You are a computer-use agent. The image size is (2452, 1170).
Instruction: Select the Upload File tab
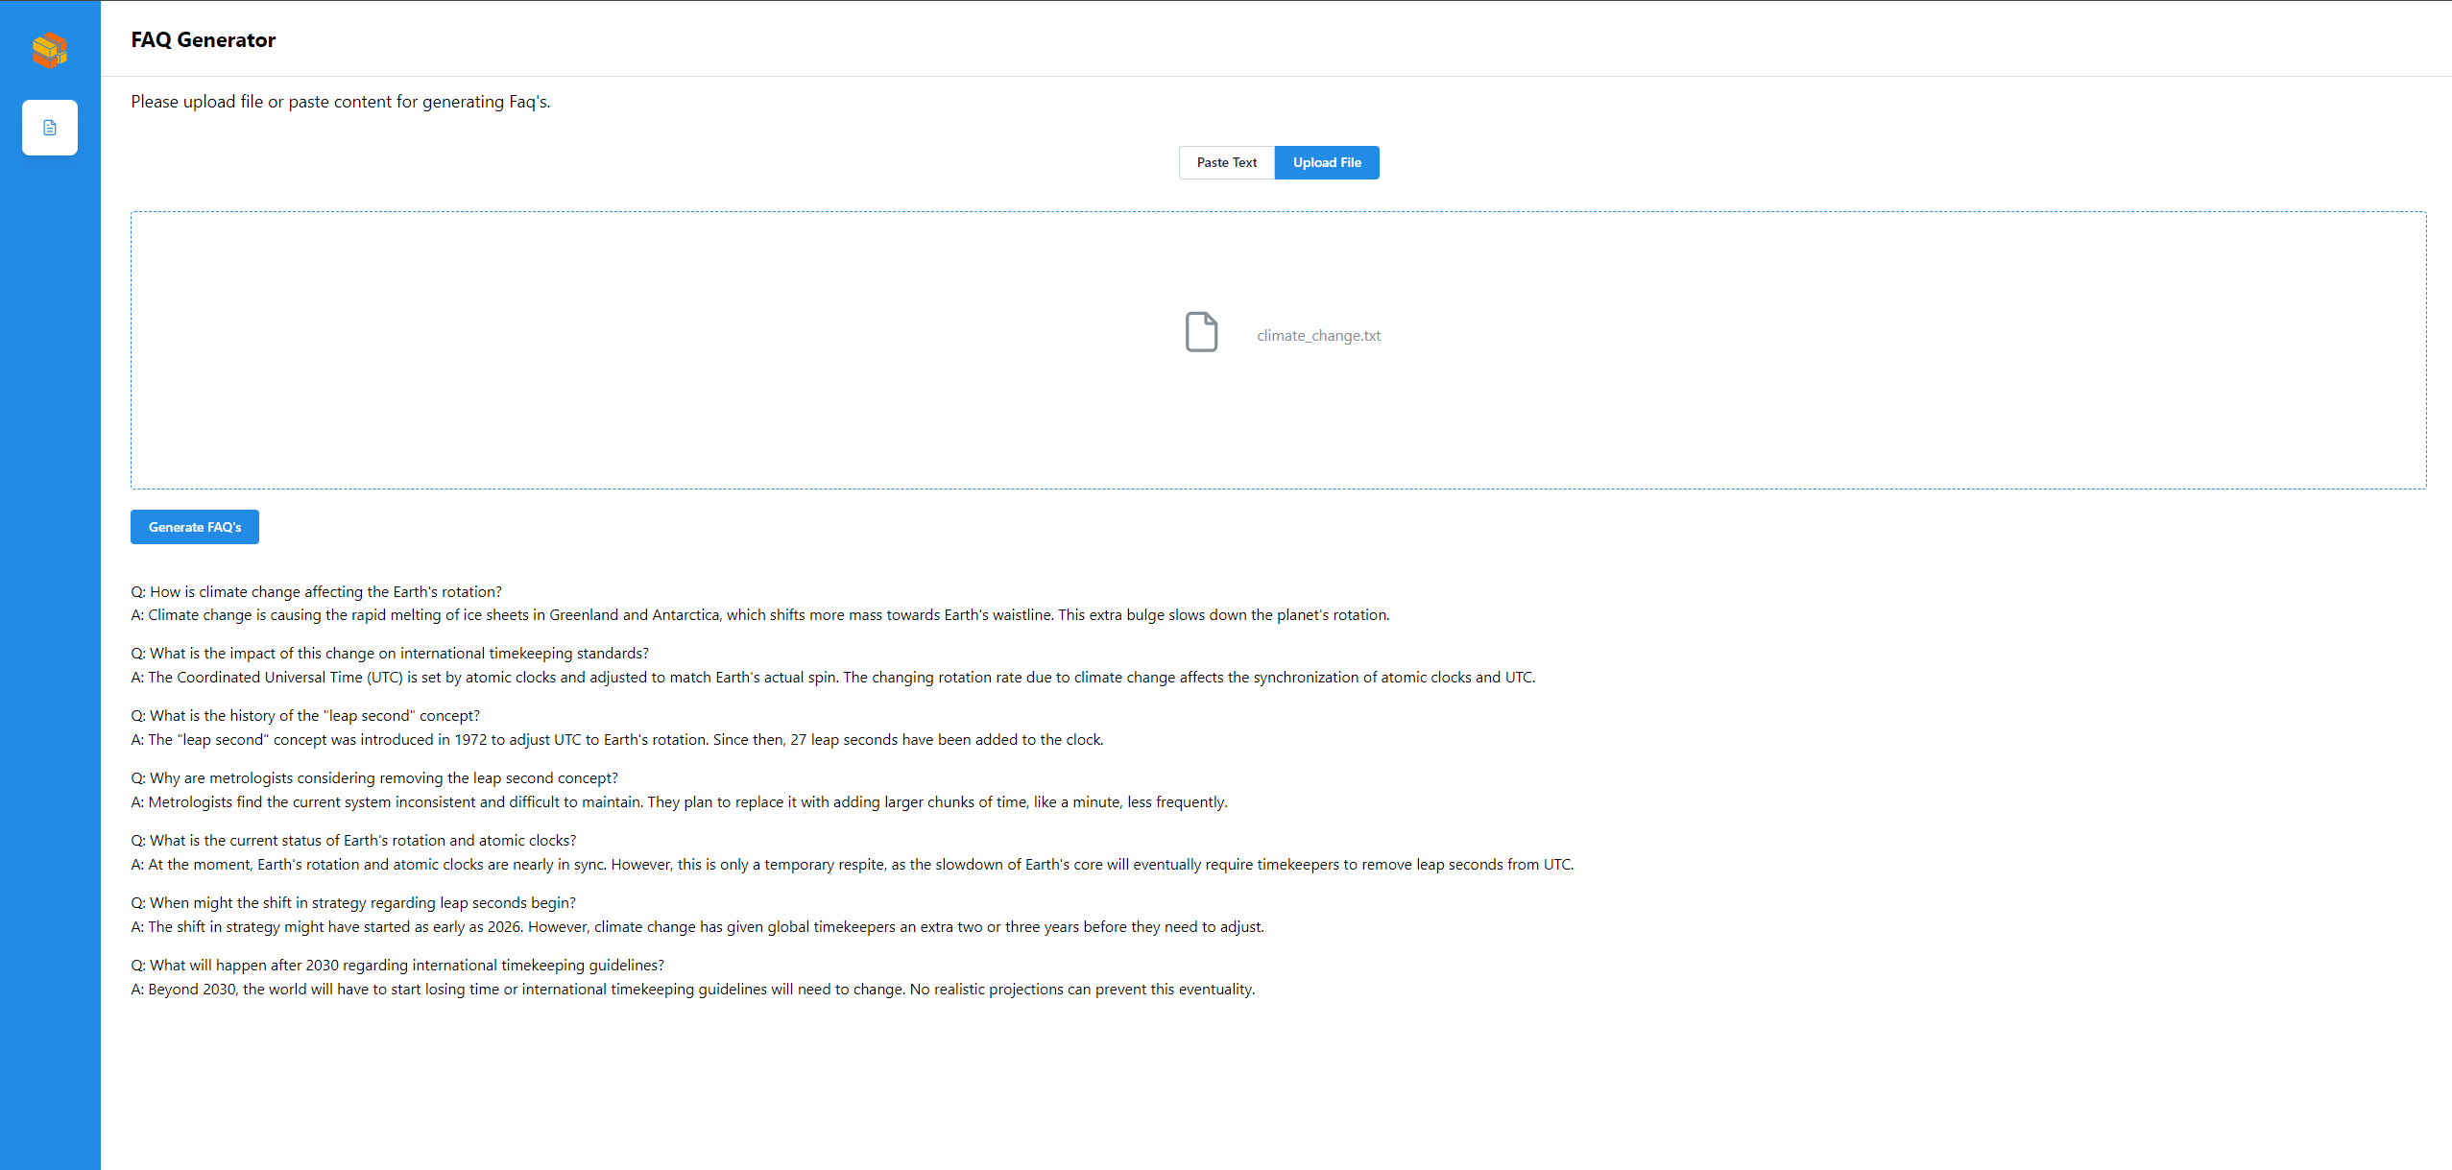(x=1326, y=162)
